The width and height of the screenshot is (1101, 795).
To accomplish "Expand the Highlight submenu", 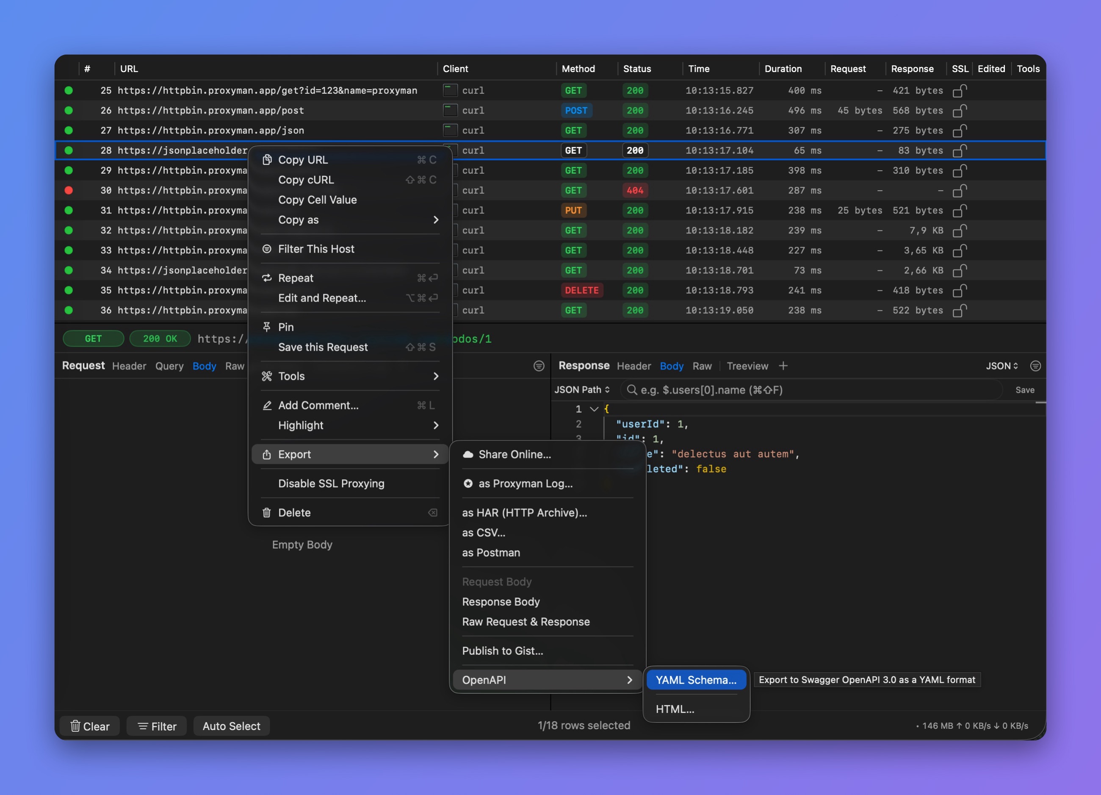I will (x=350, y=425).
